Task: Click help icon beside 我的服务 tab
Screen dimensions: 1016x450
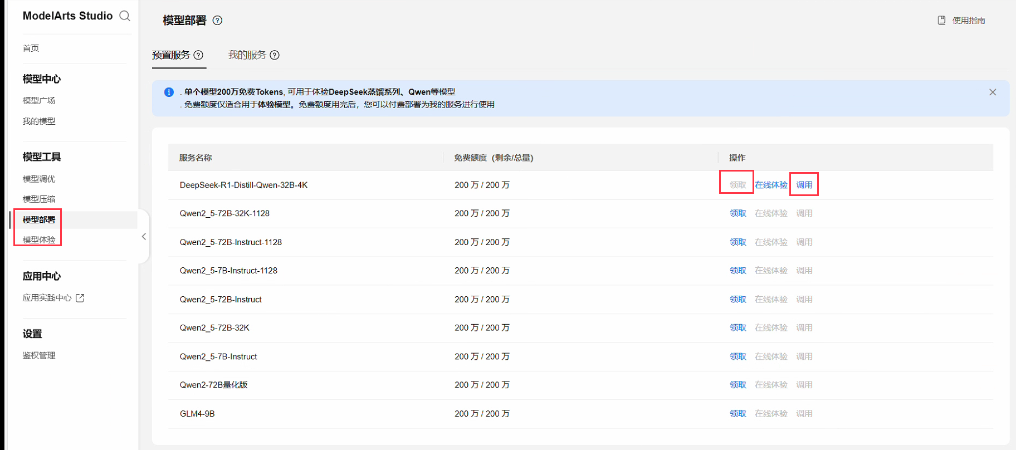Action: 275,55
